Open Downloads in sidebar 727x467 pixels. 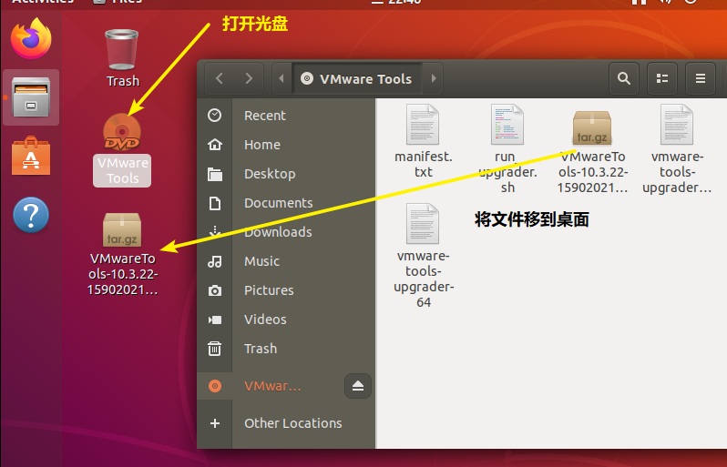[x=286, y=232]
